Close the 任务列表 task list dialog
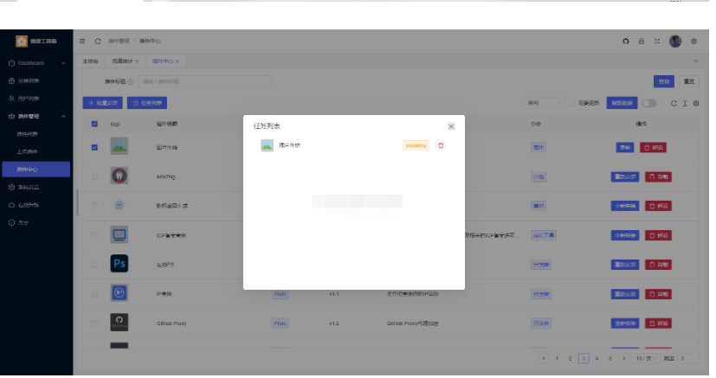The image size is (716, 378). point(451,126)
